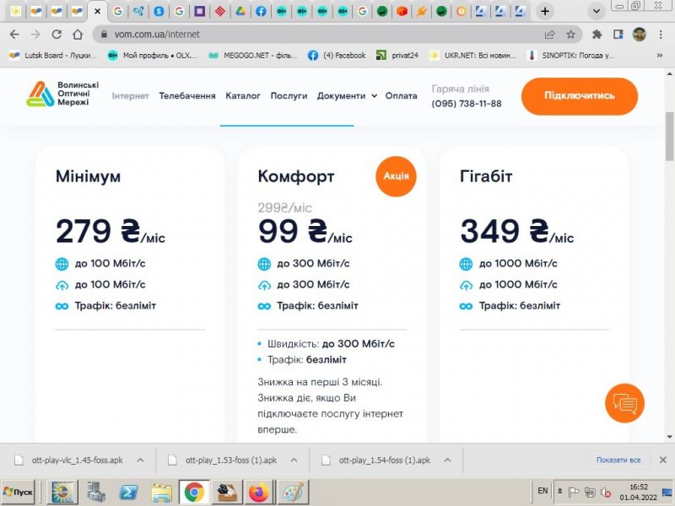Click the orange chat support bubble icon
The width and height of the screenshot is (675, 506).
[624, 404]
